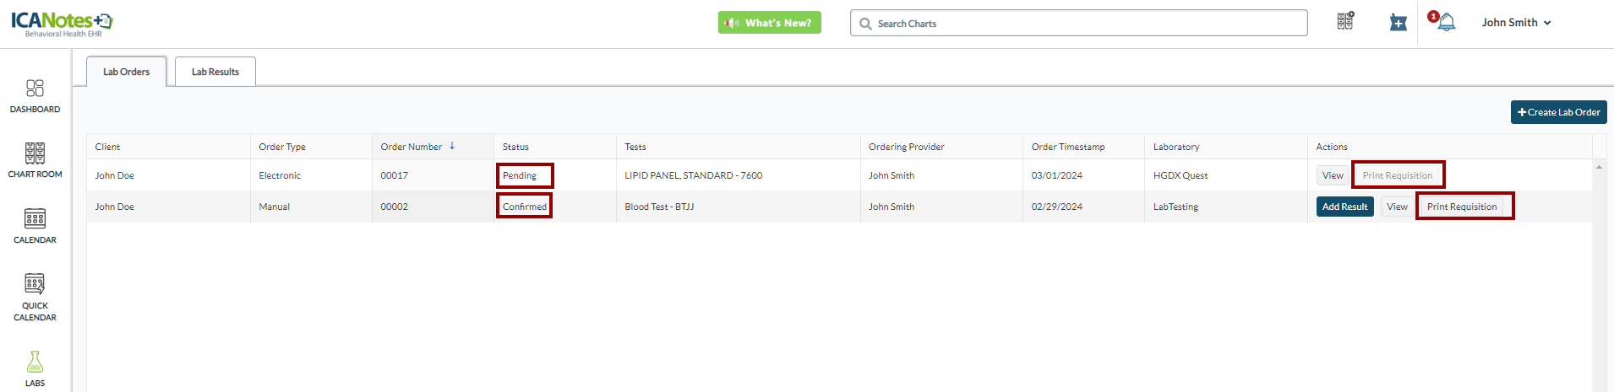Select the Lab Orders tab
Screen dimensions: 1614x392
click(x=126, y=72)
